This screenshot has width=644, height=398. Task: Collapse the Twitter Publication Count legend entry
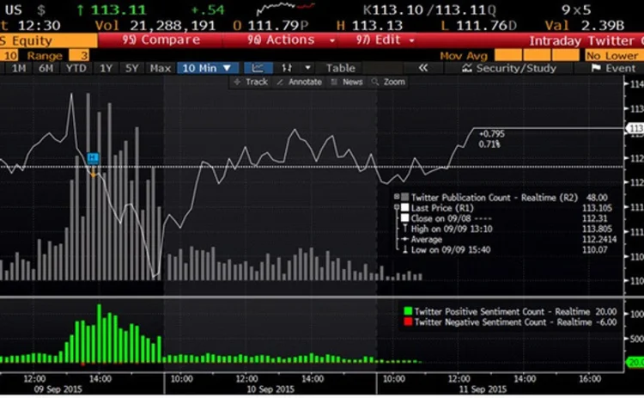[397, 197]
